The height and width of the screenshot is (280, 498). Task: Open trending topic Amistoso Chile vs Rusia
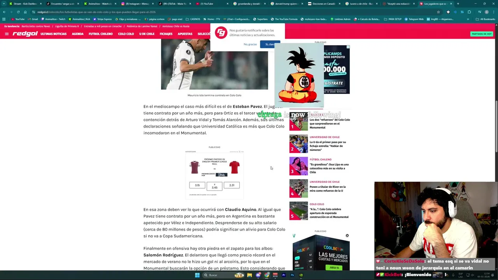click(176, 26)
